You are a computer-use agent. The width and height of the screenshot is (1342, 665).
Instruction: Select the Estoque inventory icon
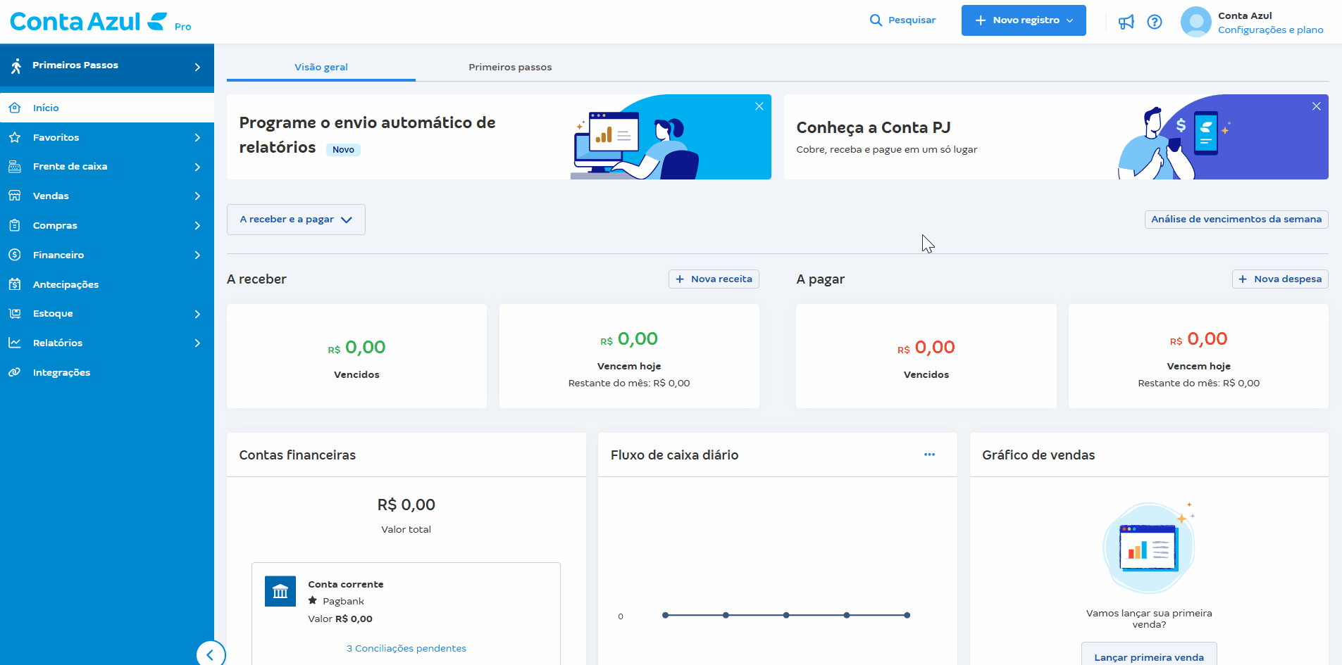[x=15, y=313]
